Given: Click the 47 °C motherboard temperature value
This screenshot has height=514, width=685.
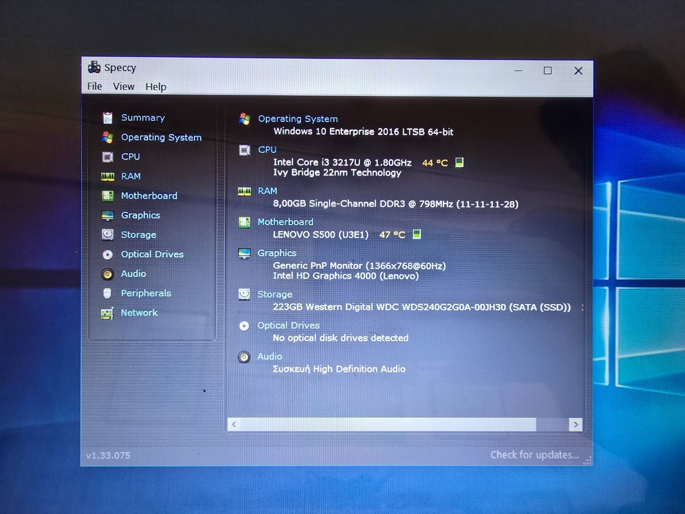Looking at the screenshot, I should click(x=392, y=235).
